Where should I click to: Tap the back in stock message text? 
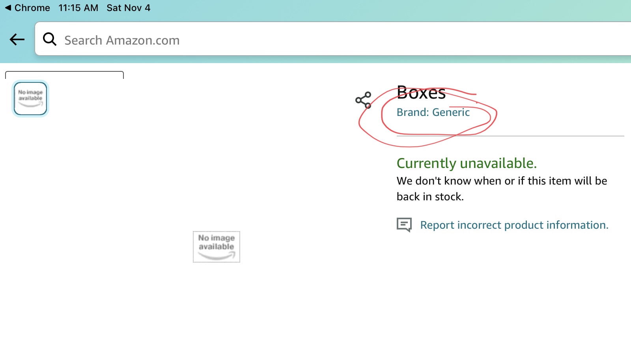pos(502,189)
